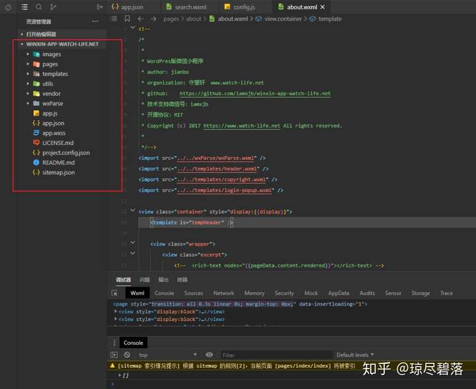Open the Sources debugger tab

(x=193, y=293)
